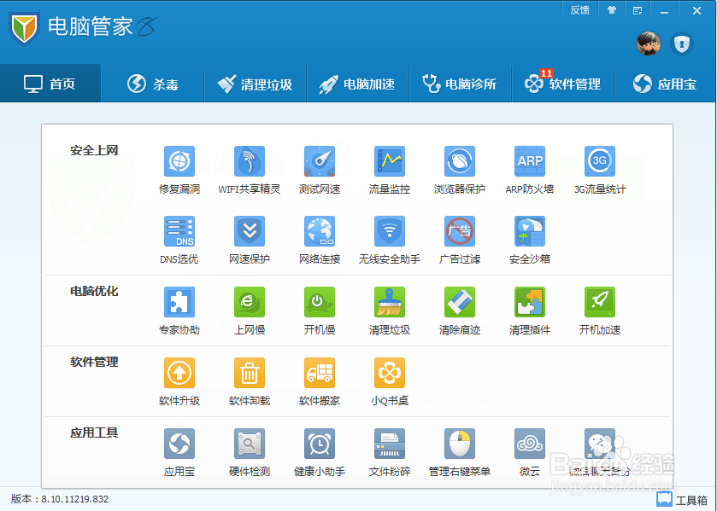Open 网络连接 globe icon
Viewport: 717px width, 511px height.
pyautogui.click(x=319, y=231)
